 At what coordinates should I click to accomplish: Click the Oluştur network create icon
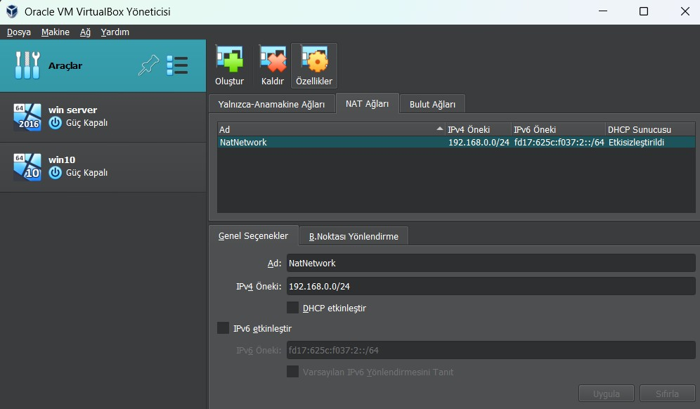229,60
